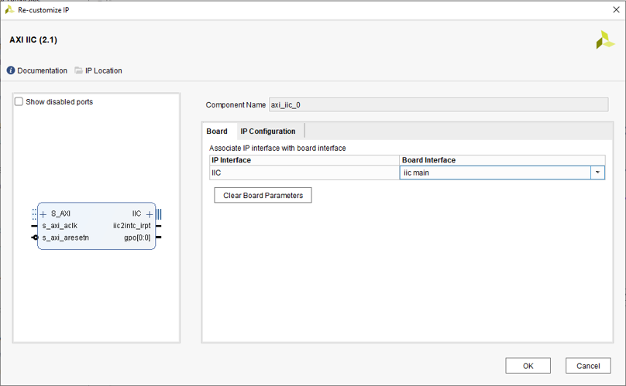Select the gpo[0:0] port label

(x=137, y=237)
